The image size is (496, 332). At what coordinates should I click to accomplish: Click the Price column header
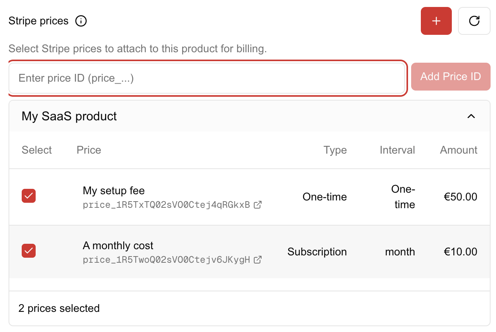pyautogui.click(x=89, y=150)
